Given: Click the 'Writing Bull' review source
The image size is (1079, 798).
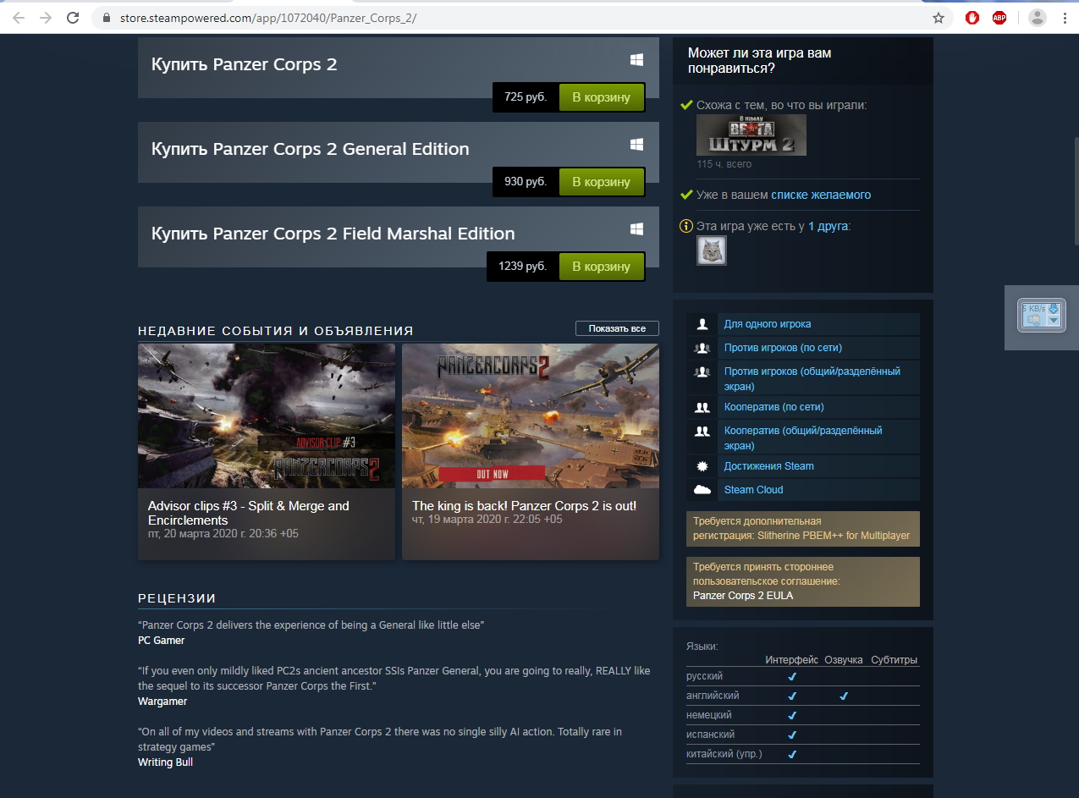Looking at the screenshot, I should point(166,762).
